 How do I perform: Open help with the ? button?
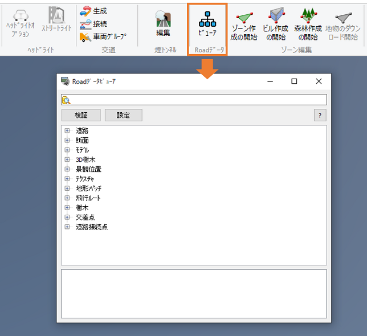pyautogui.click(x=320, y=115)
